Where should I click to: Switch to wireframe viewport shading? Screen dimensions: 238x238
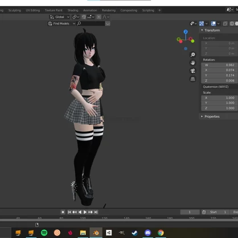(232, 23)
